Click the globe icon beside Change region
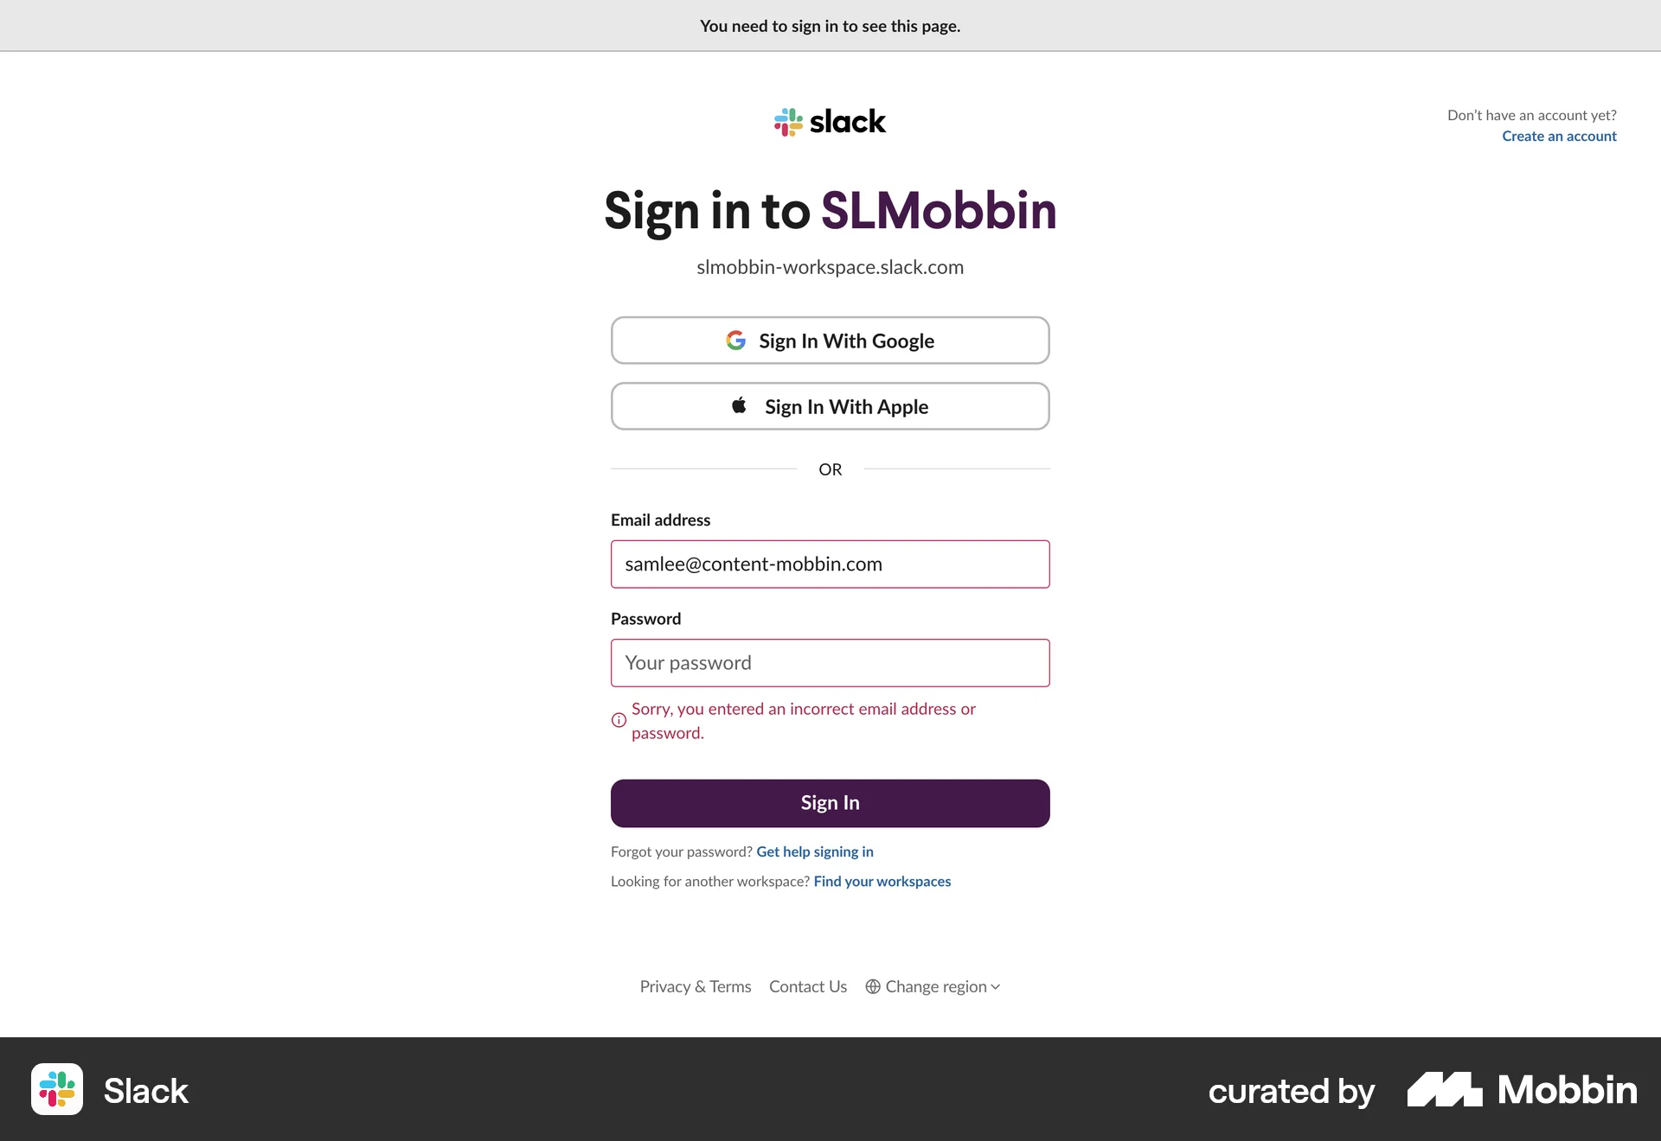 (x=874, y=985)
